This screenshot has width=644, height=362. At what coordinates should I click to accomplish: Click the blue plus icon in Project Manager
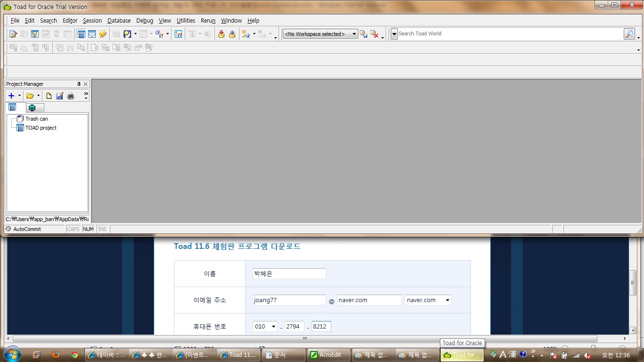point(11,96)
